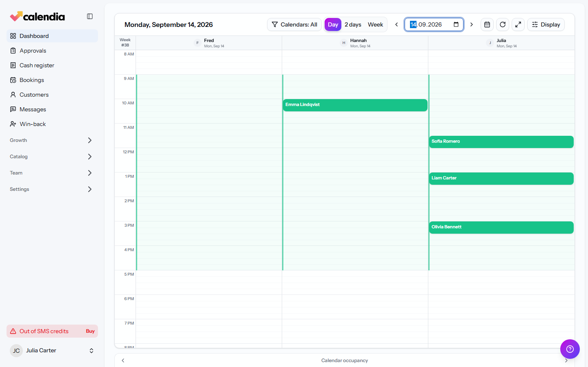
Task: Click the Week #38 label
Action: click(x=125, y=42)
